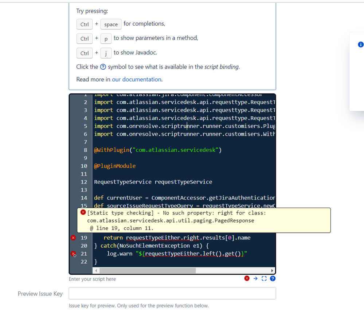Click the Preview Issue Key input field

[x=172, y=293]
